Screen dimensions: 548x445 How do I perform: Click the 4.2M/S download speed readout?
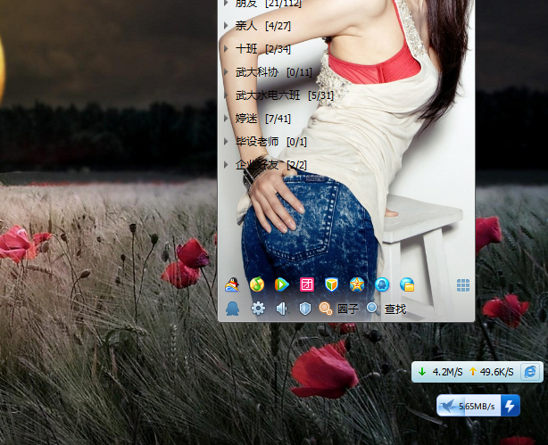pos(447,372)
